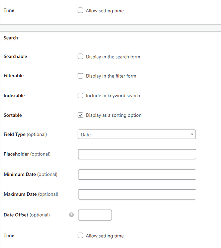Click the Search section heading
The width and height of the screenshot is (221, 248).
pos(11,38)
